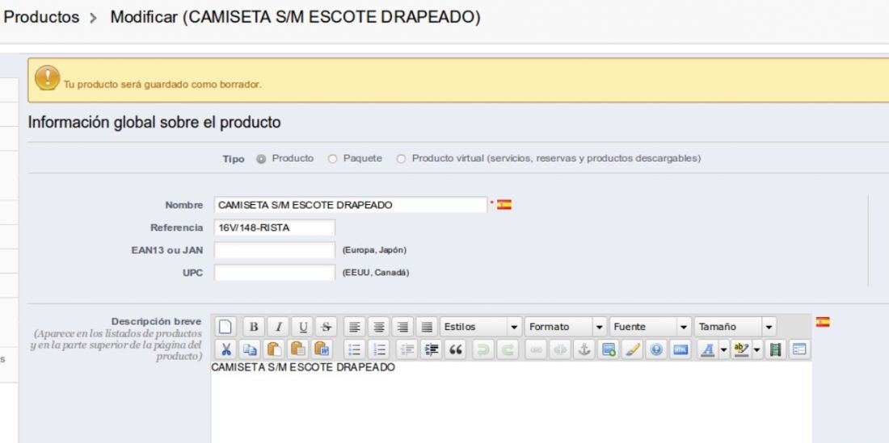Open the Fuente dropdown
Image resolution: width=889 pixels, height=443 pixels.
point(651,327)
